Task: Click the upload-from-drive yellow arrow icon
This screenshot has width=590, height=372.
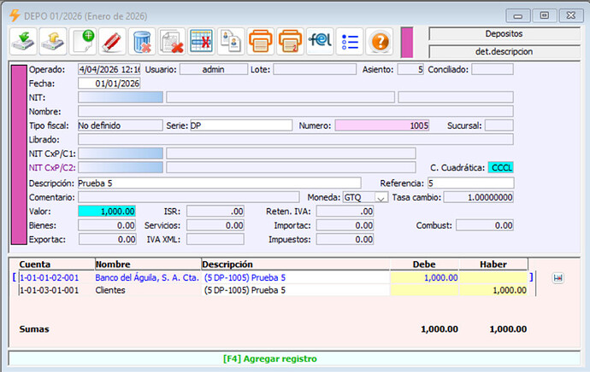Action: (53, 41)
